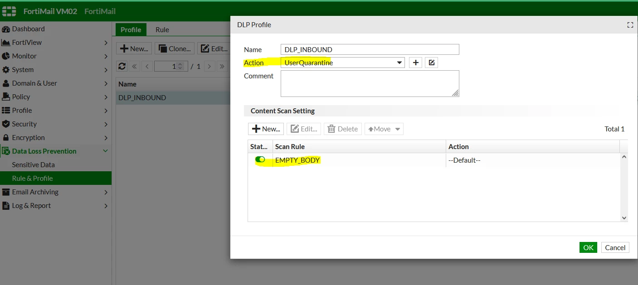Edit the selected action profile
638x285 pixels.
[432, 63]
